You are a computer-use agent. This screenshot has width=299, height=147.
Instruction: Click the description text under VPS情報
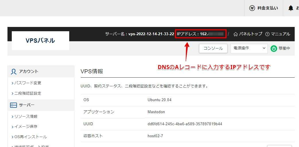[x=144, y=86]
